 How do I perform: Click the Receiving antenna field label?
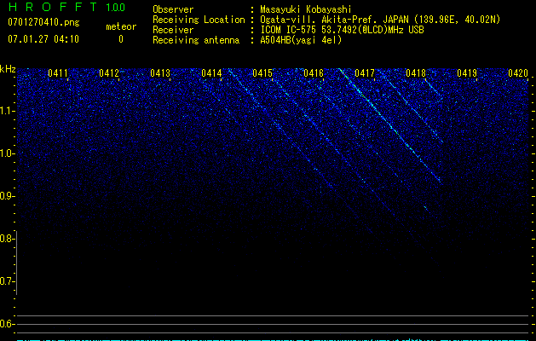[196, 40]
